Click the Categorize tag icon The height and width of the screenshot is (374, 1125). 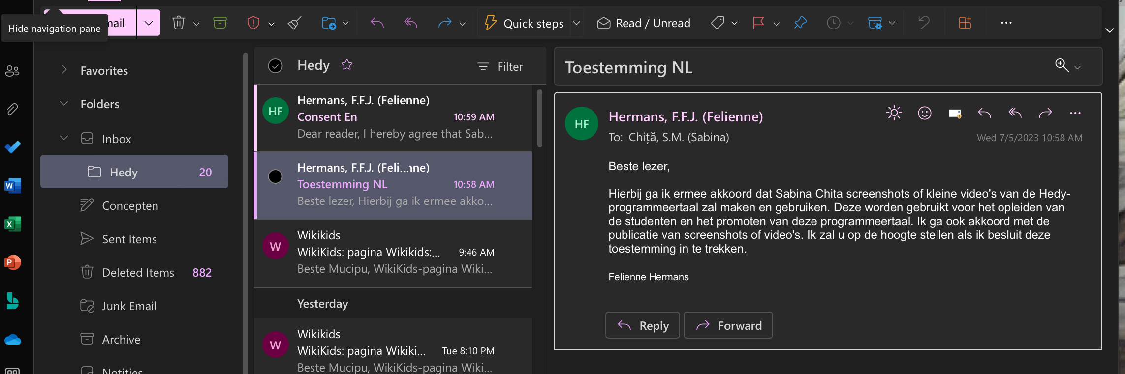pos(718,23)
